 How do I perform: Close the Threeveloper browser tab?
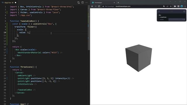(114, 3)
